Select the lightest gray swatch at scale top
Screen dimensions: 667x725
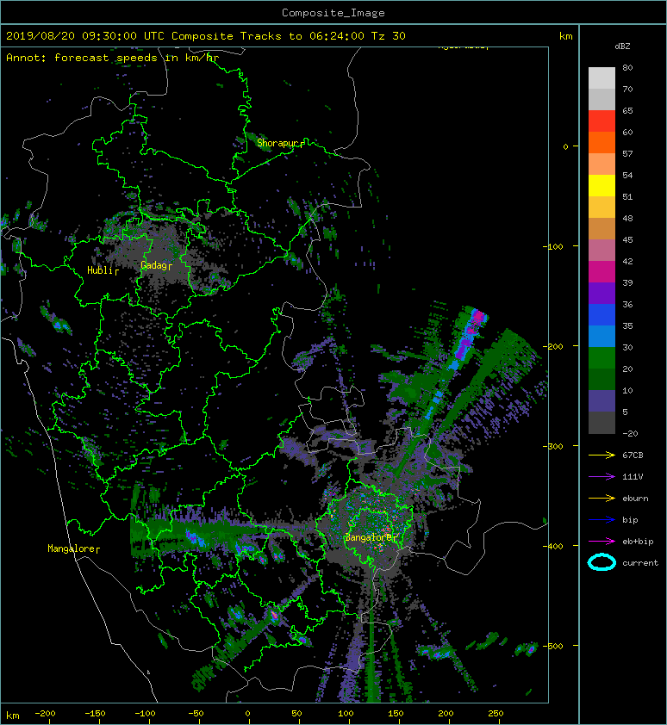[602, 78]
